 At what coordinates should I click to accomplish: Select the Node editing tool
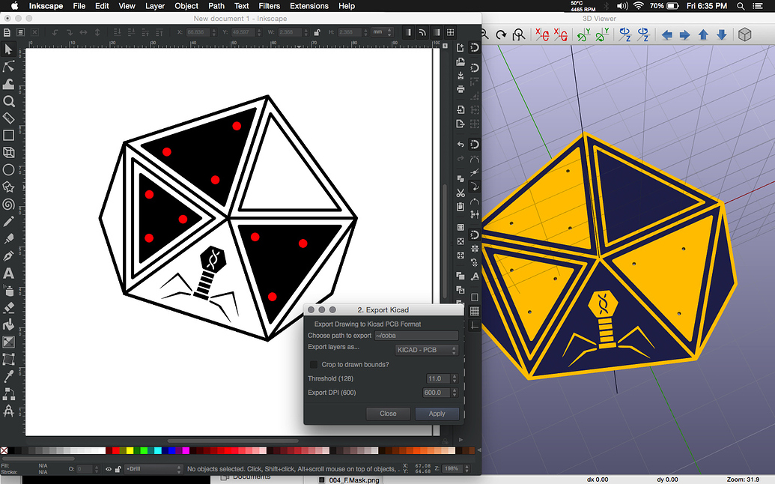click(8, 66)
